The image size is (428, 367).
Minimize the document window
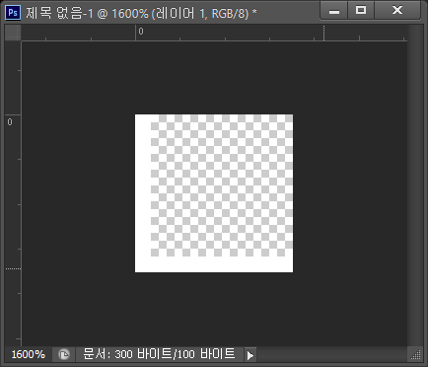point(334,11)
